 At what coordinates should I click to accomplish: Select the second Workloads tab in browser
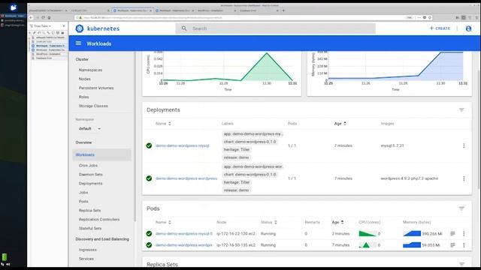coord(174,10)
